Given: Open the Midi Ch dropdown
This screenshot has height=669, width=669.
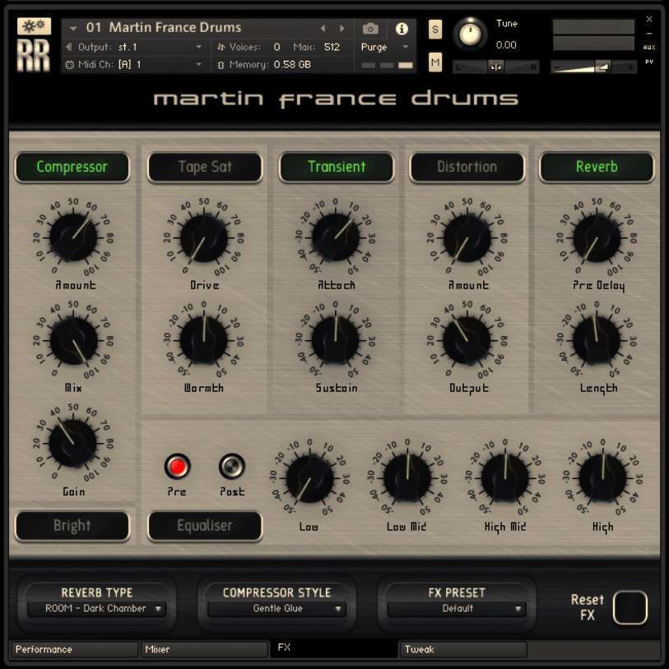Looking at the screenshot, I should coord(136,64).
